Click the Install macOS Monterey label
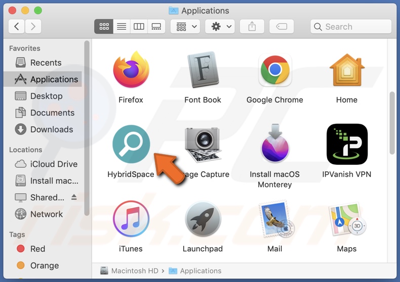 click(x=275, y=179)
